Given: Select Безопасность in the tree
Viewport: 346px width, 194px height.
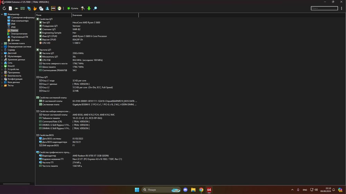Looking at the screenshot, I should 14,76.
